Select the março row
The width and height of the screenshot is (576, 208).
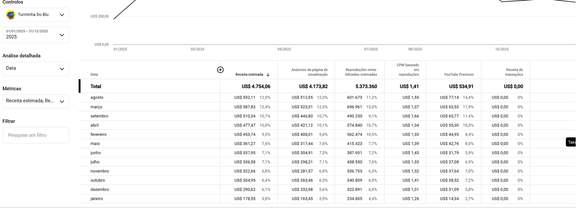pos(327,107)
